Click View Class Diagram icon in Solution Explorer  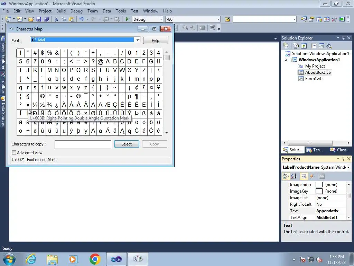329,46
